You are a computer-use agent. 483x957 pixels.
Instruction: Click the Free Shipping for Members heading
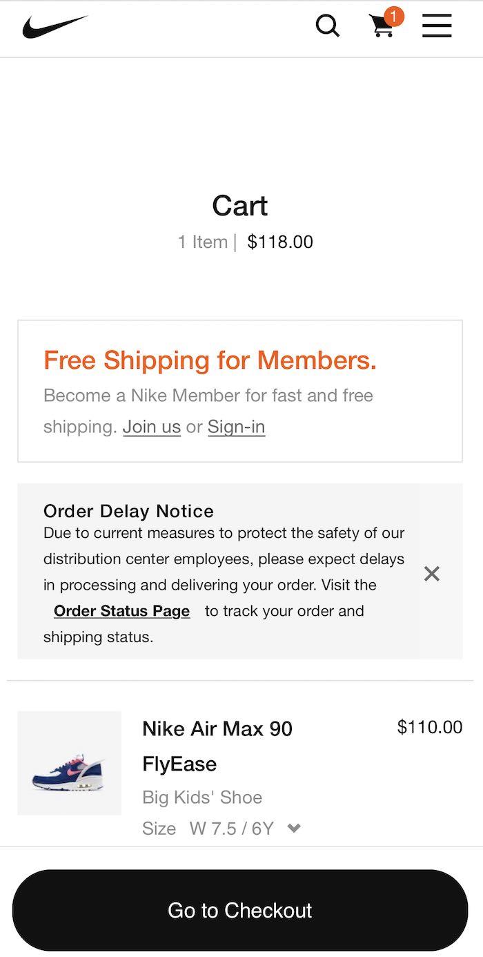click(x=210, y=360)
